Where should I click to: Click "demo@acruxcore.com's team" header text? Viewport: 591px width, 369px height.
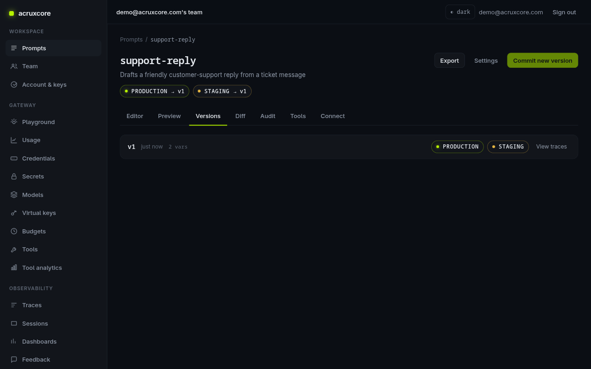click(159, 12)
